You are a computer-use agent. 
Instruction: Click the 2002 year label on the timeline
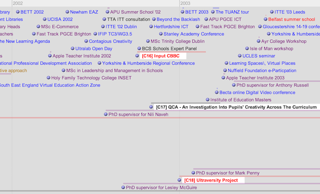click(18, 3)
